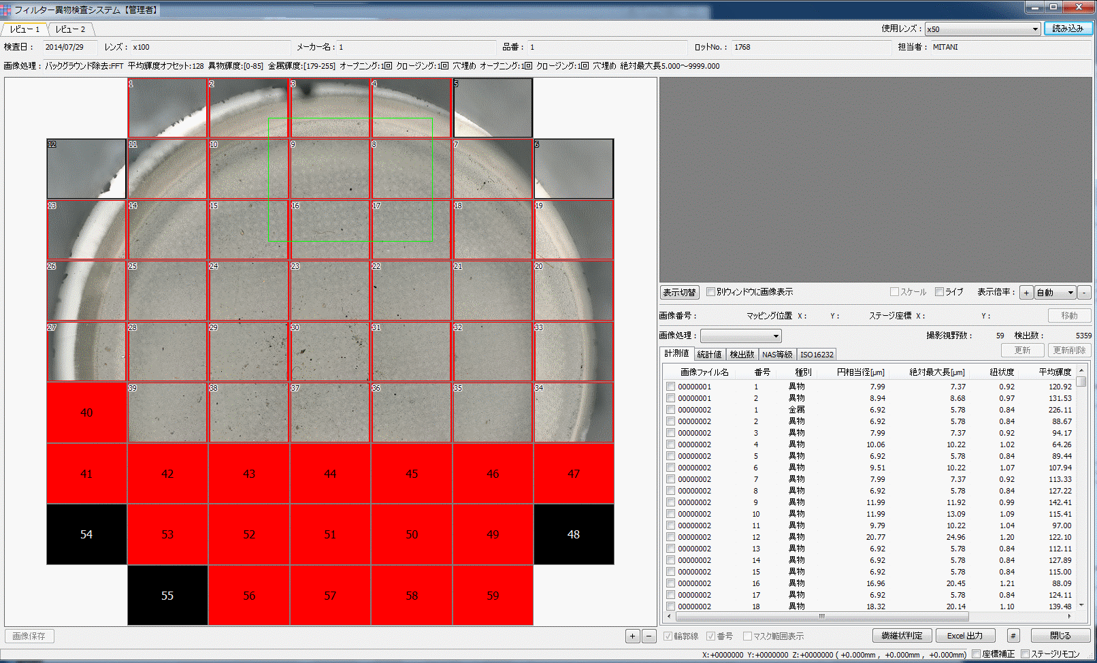This screenshot has width=1097, height=663.
Task: Click the 閉じる button
Action: (x=1060, y=636)
